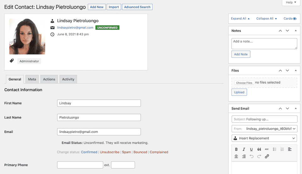The image size is (302, 174).
Task: Open the Help dropdown
Action: (291, 3)
